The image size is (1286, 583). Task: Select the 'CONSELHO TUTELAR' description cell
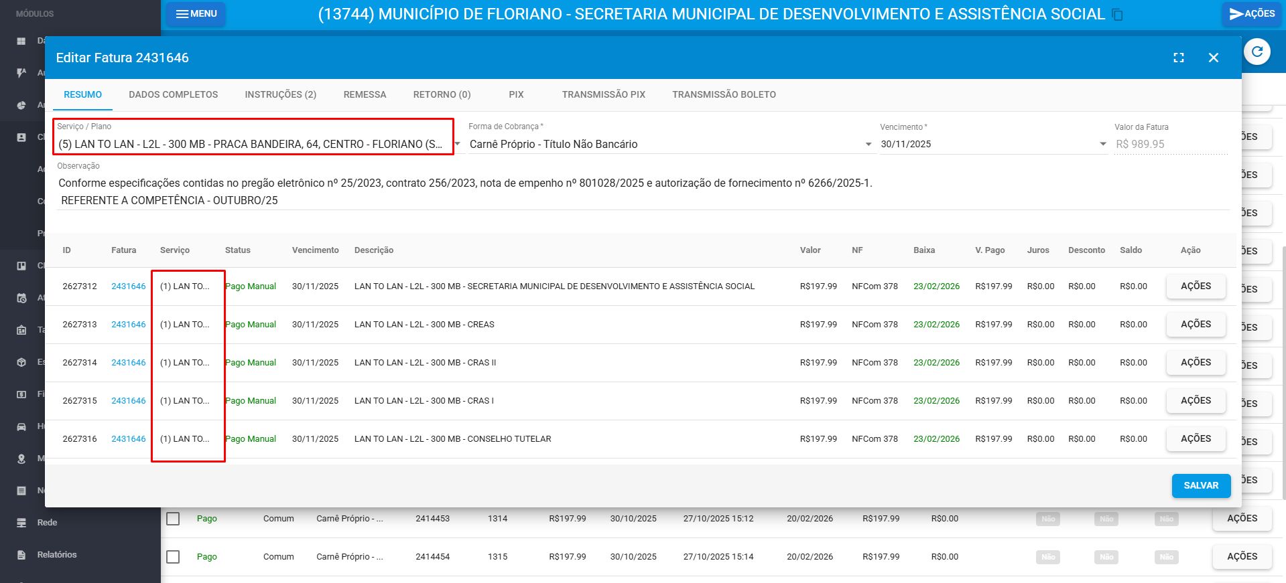[453, 439]
